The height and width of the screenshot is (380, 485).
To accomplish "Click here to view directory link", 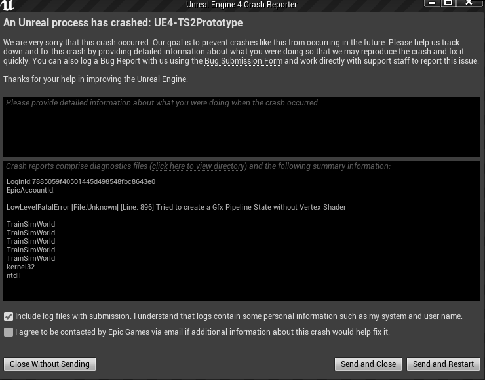I will click(x=198, y=166).
